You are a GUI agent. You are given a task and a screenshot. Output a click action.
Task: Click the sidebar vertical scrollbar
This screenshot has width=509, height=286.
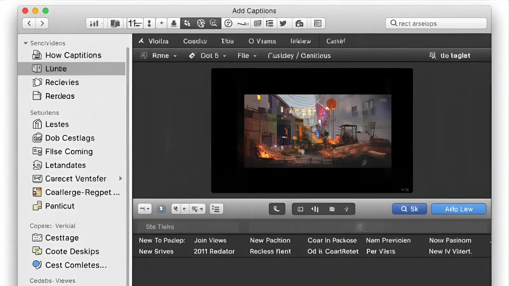click(128, 159)
